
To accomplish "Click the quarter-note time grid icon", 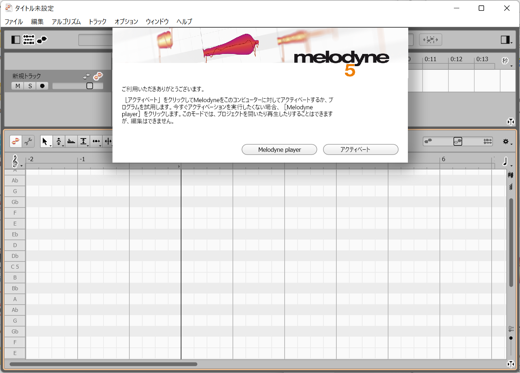I will click(505, 162).
